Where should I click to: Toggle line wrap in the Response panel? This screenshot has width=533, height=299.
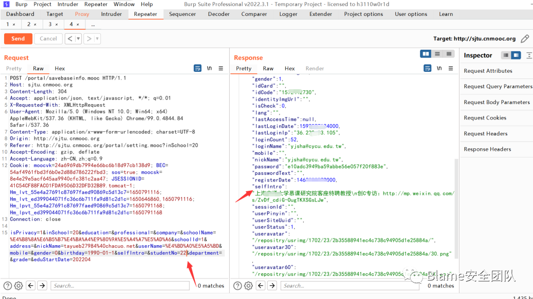tap(427, 68)
